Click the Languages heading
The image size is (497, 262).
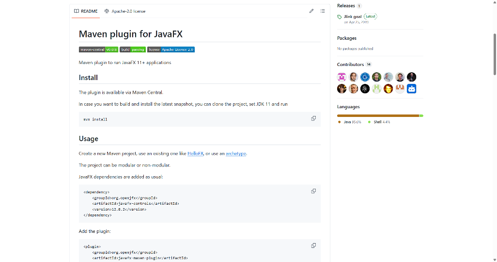coord(348,107)
